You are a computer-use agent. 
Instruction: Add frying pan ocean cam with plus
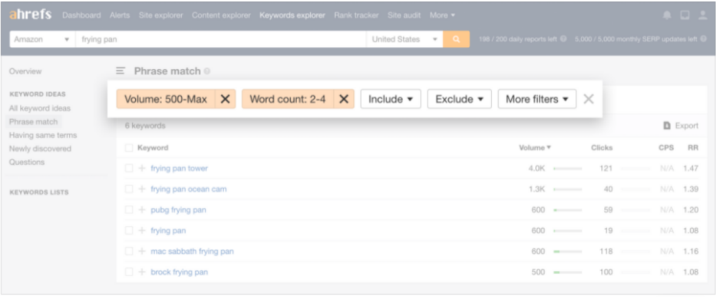[142, 189]
